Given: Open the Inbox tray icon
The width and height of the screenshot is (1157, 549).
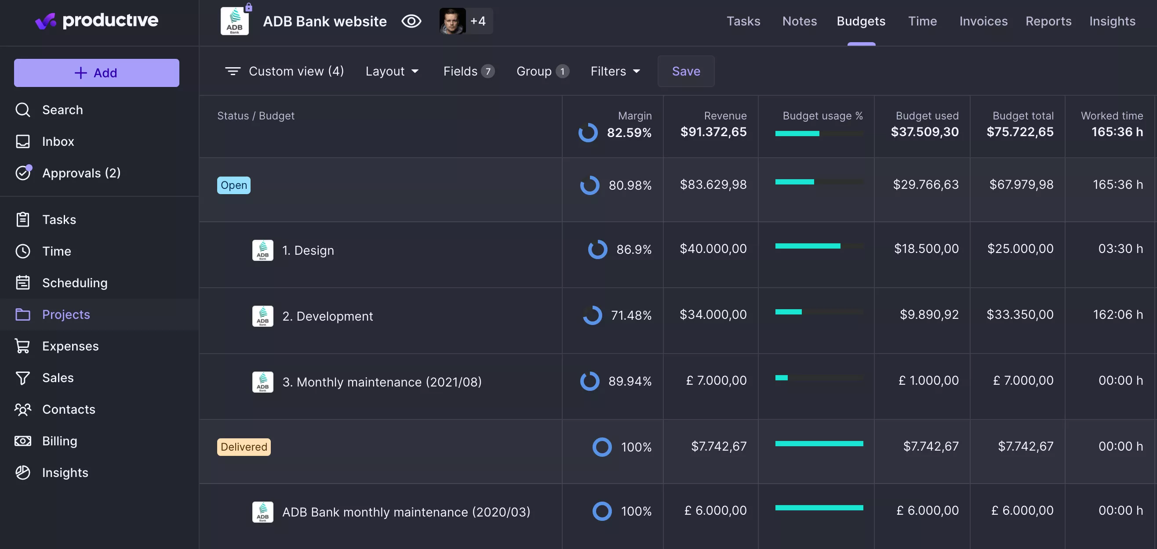Looking at the screenshot, I should pyautogui.click(x=22, y=141).
